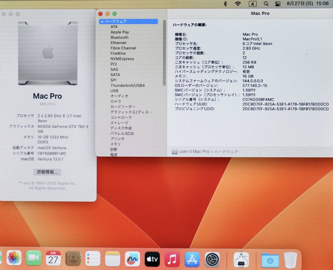Click 'NVIDIA GeForce GTX 780 3 GB' text
Image resolution: width=333 pixels, height=270 pixels.
click(63, 129)
